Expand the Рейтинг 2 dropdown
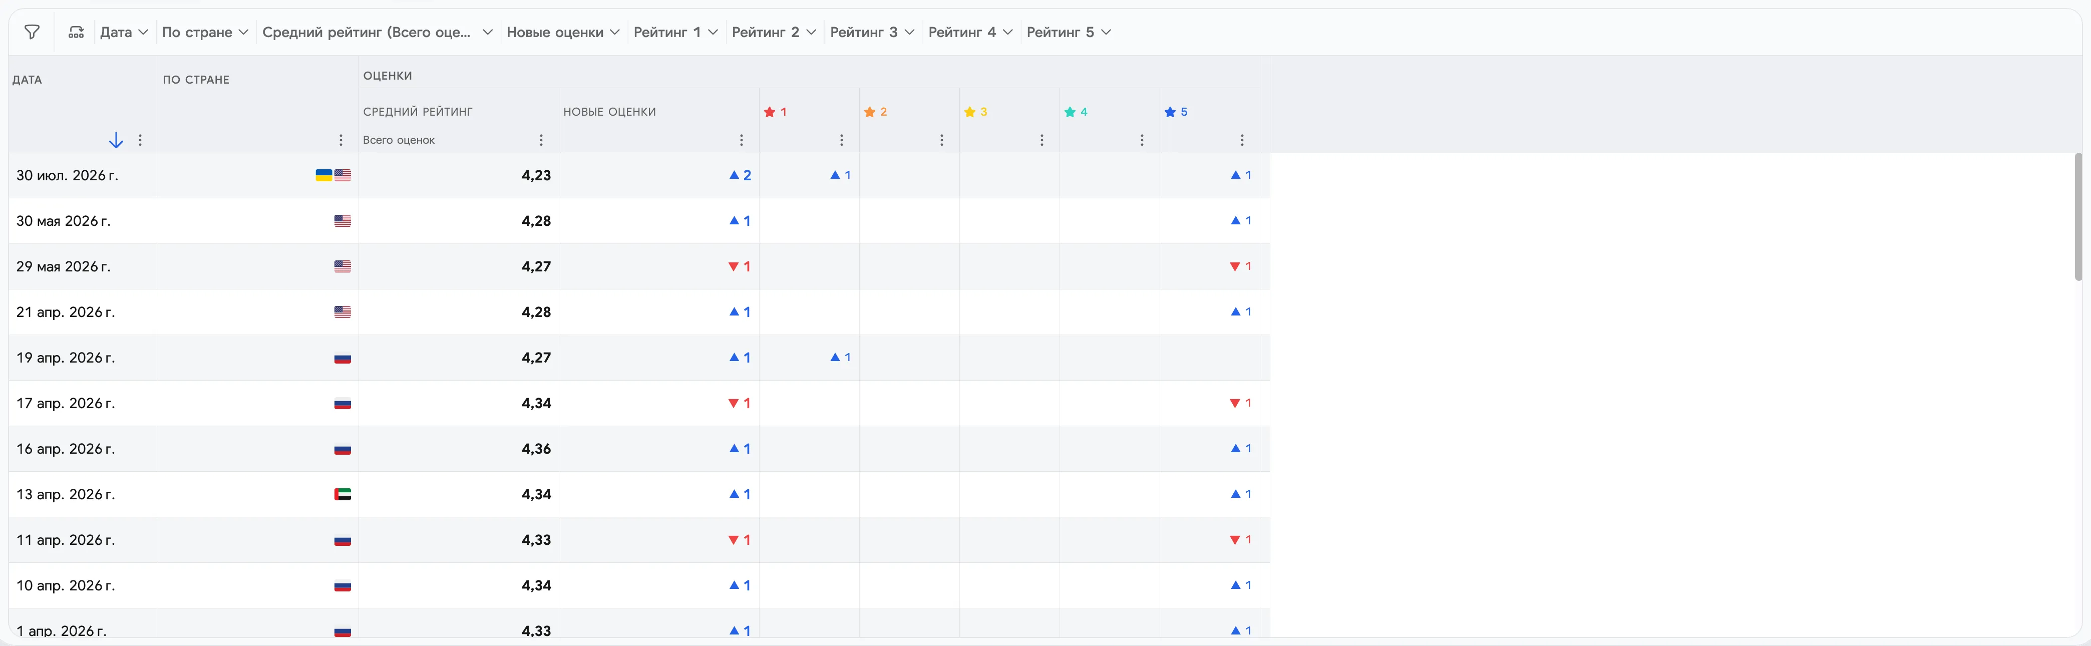 (774, 33)
